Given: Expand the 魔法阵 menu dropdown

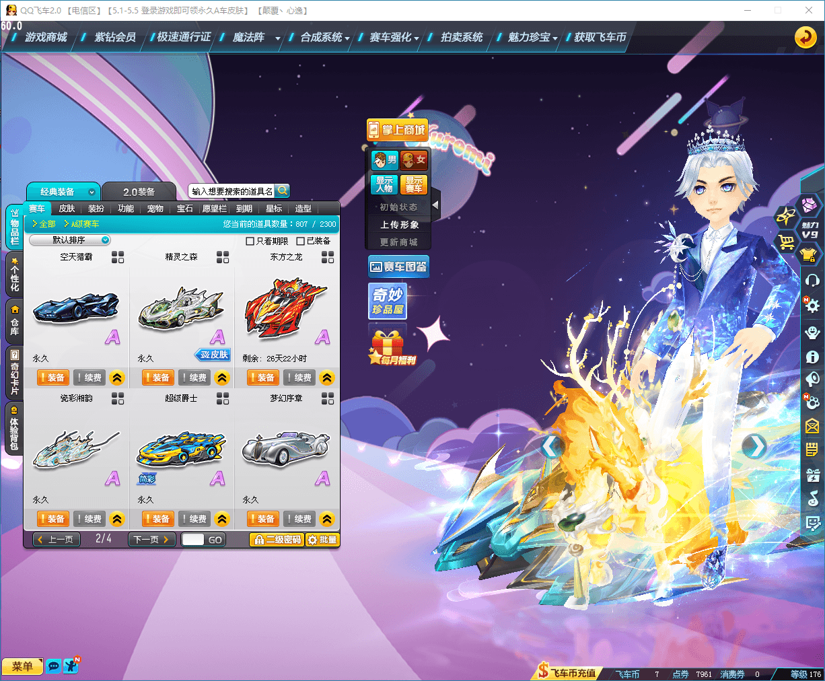Looking at the screenshot, I should point(277,38).
